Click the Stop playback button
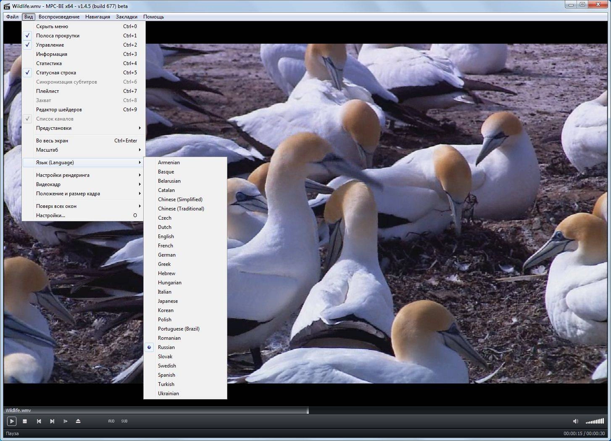This screenshot has height=441, width=611. tap(25, 421)
